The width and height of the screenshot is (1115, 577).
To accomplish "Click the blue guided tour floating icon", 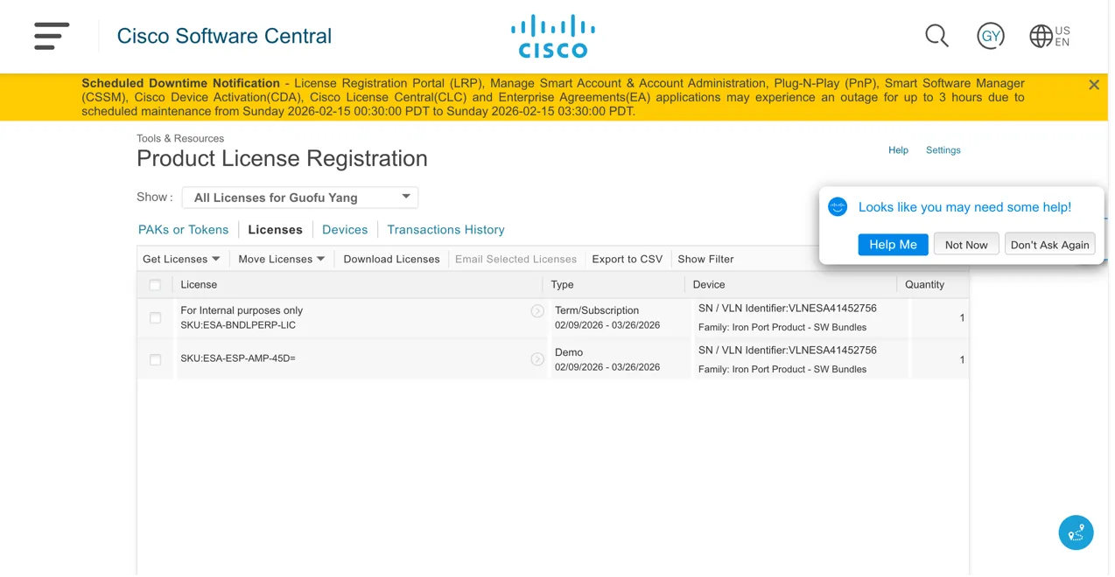I will coord(1076,532).
